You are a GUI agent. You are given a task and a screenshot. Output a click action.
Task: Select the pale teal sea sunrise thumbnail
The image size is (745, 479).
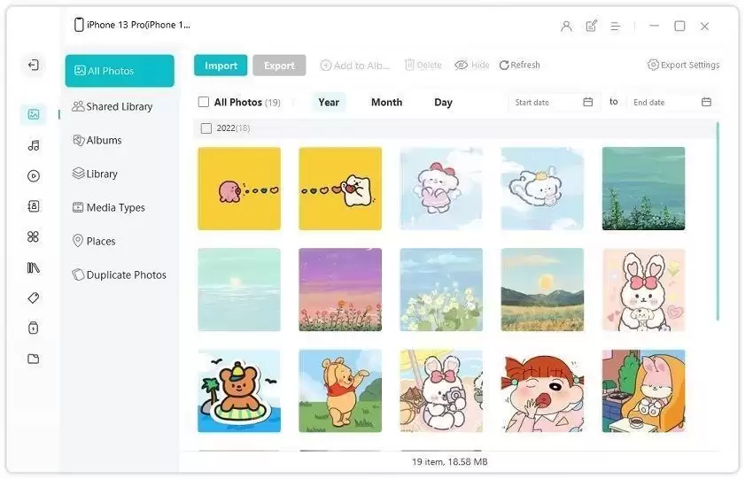pyautogui.click(x=239, y=290)
